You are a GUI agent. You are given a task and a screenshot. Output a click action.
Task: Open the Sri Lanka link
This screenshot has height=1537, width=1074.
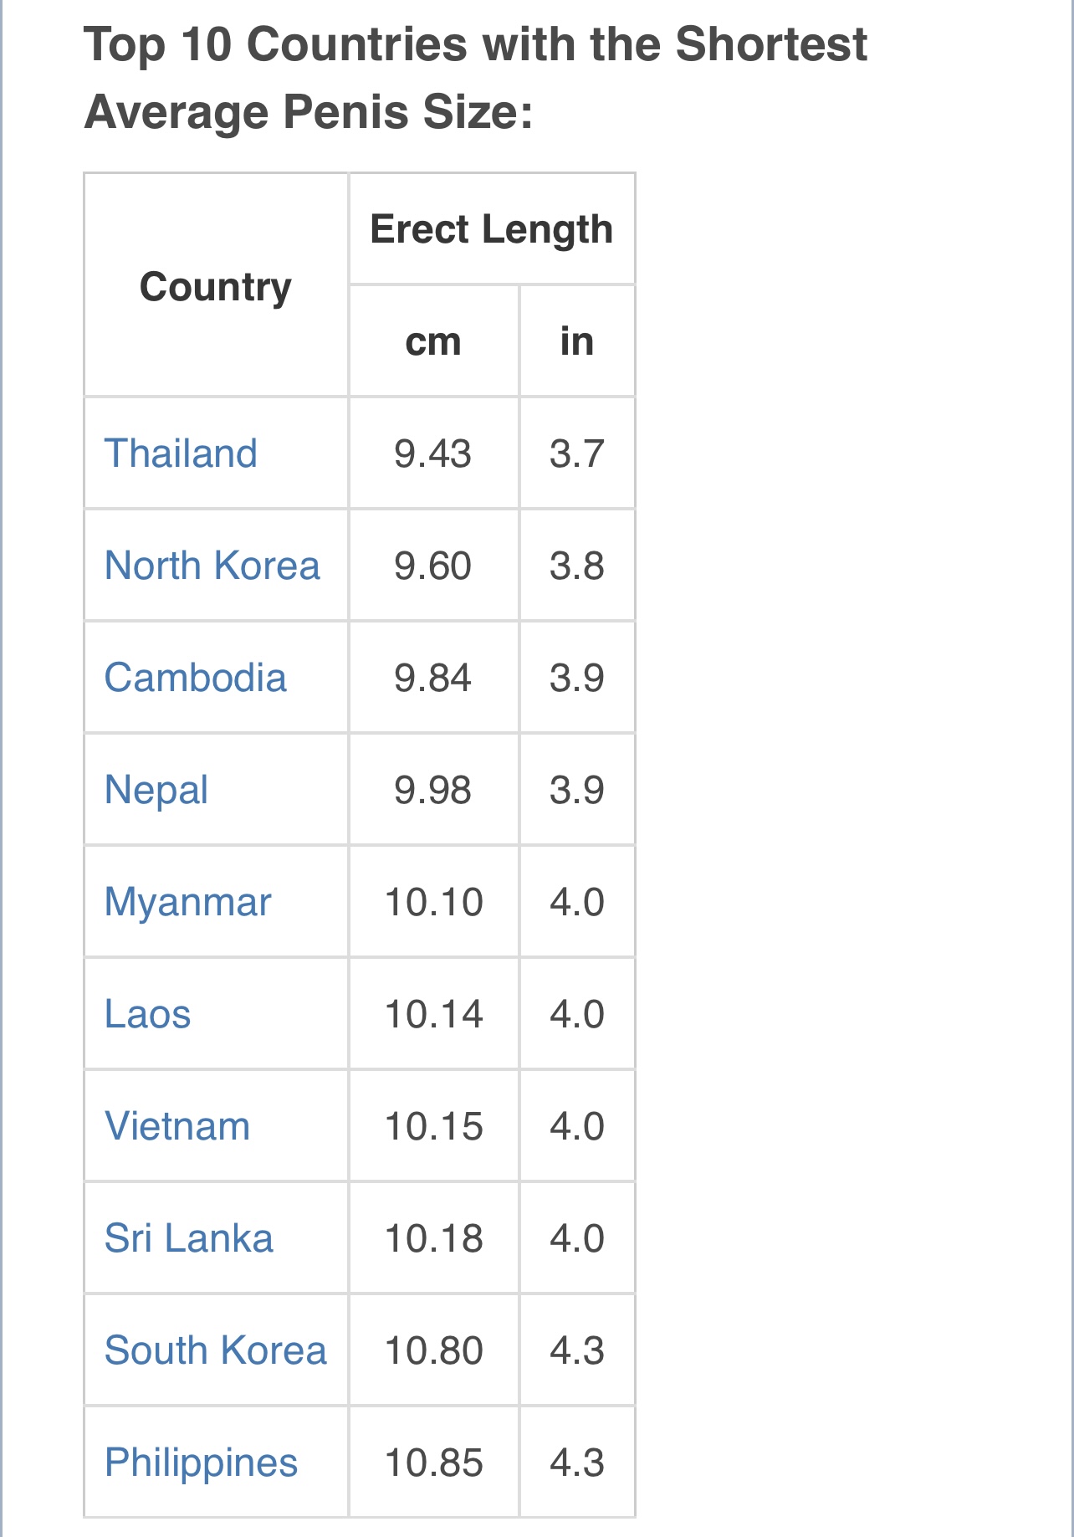[189, 1238]
